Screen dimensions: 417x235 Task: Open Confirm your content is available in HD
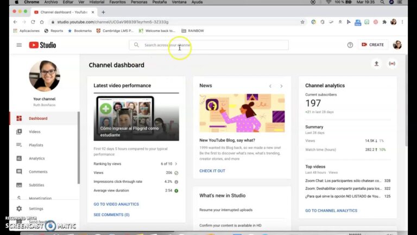click(x=230, y=225)
